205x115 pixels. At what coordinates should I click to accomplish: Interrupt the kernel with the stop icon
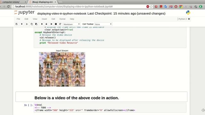pos(56,24)
